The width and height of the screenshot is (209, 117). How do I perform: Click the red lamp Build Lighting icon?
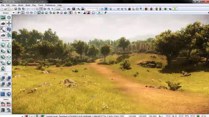pos(133,9)
